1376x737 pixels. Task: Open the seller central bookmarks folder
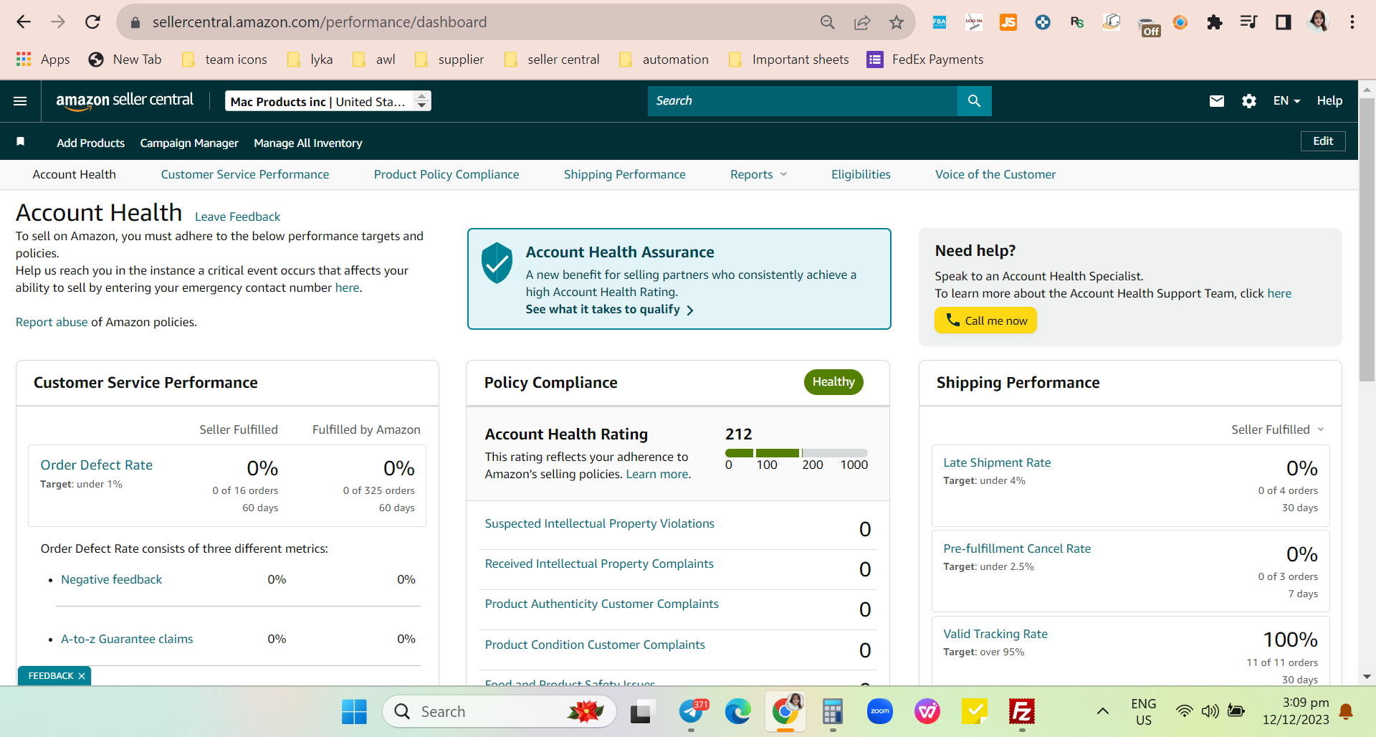coord(552,60)
